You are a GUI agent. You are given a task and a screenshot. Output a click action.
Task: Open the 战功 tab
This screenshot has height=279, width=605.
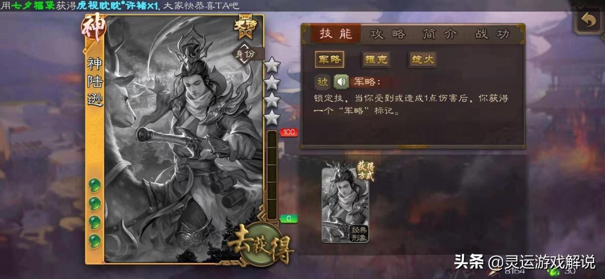point(492,34)
